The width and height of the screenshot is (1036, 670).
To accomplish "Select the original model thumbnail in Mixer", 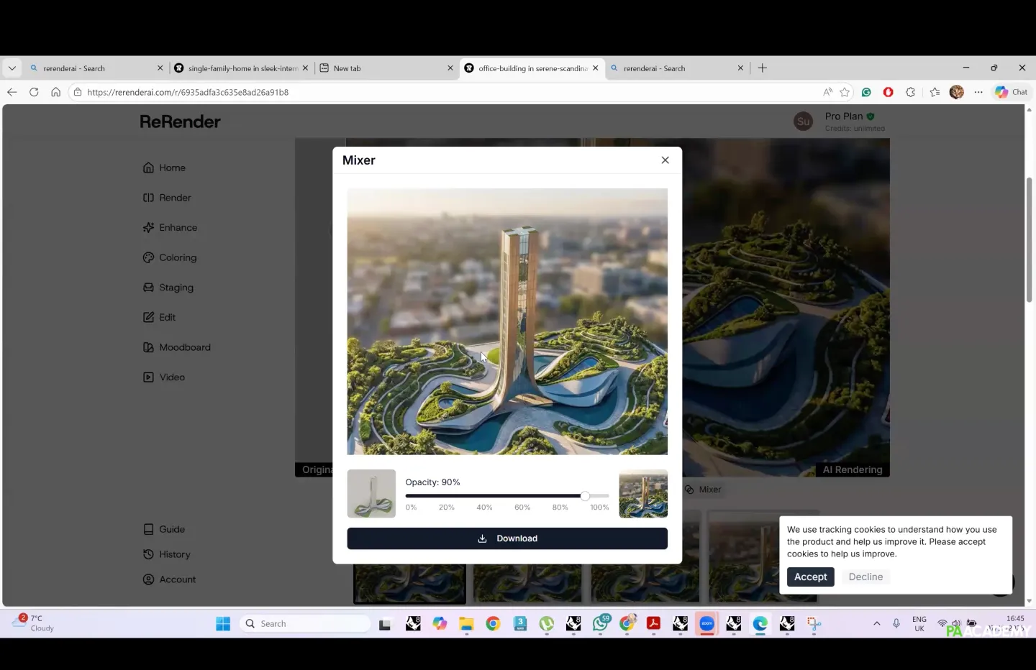I will [371, 494].
